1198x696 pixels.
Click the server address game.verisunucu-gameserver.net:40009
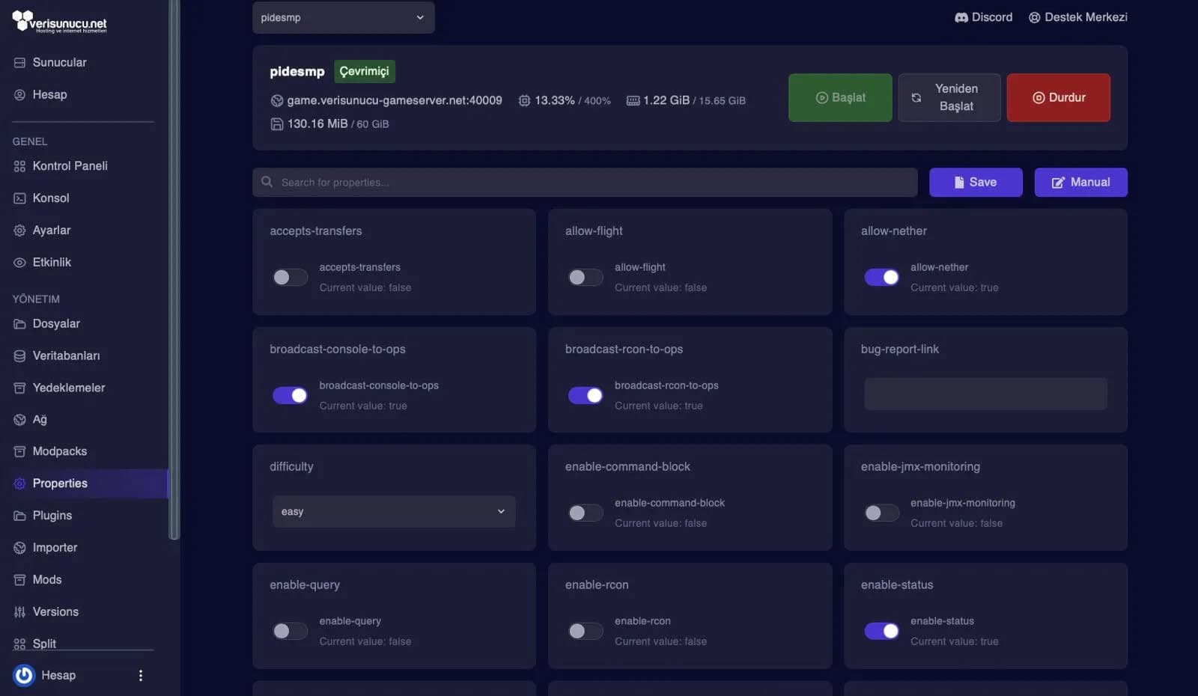tap(395, 100)
